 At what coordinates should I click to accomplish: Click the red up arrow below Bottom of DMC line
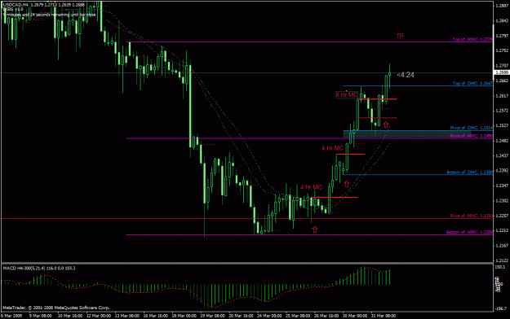click(x=347, y=184)
